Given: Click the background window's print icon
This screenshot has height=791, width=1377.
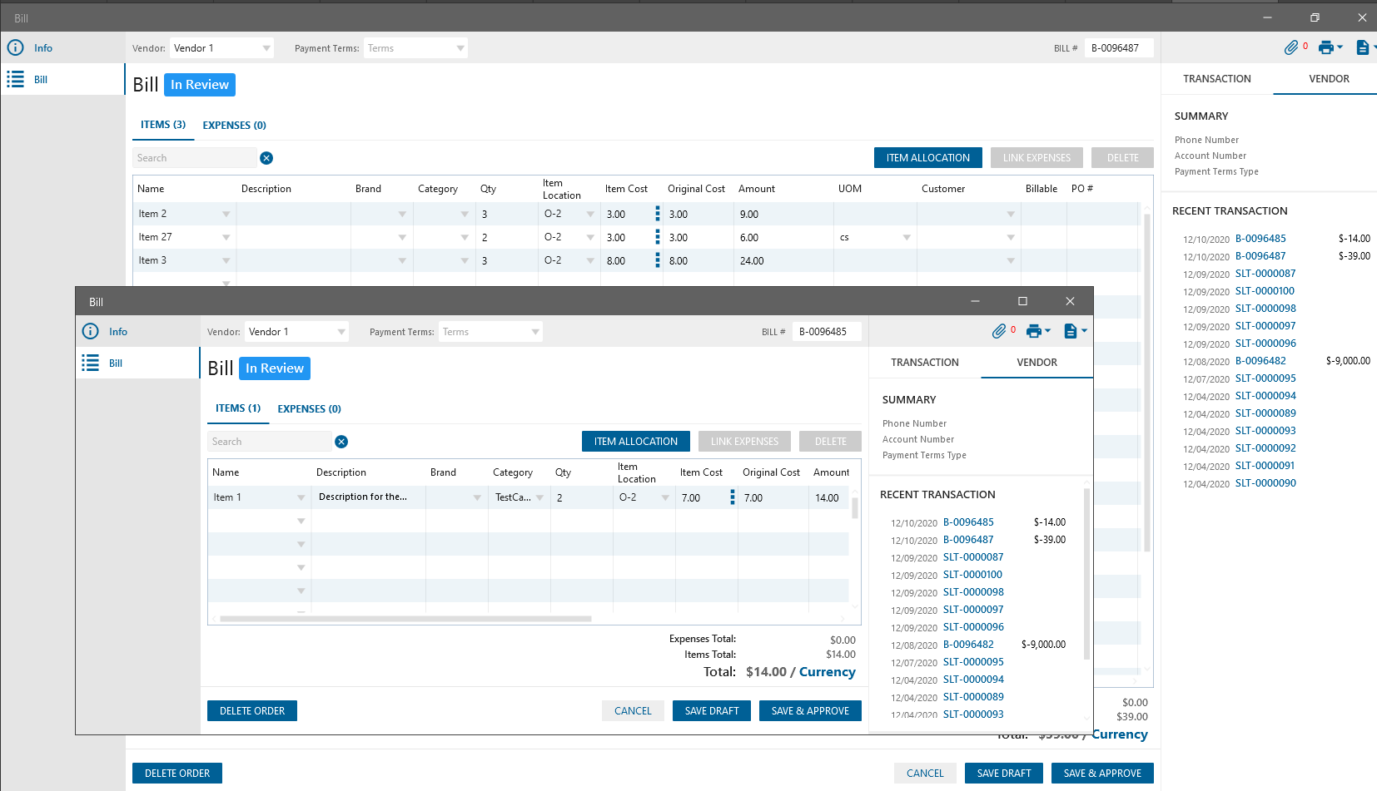Looking at the screenshot, I should [x=1326, y=47].
